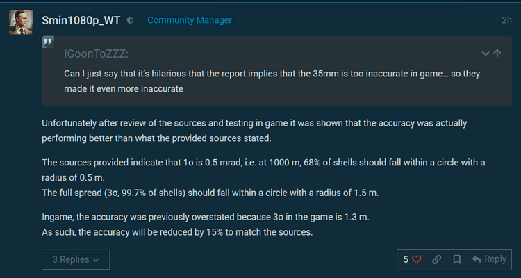Click the Smin1080p_WT avatar picture
The height and width of the screenshot is (278, 521).
[22, 22]
